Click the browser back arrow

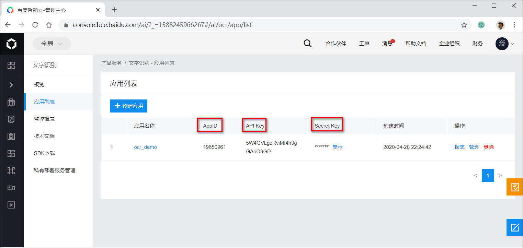click(8, 25)
